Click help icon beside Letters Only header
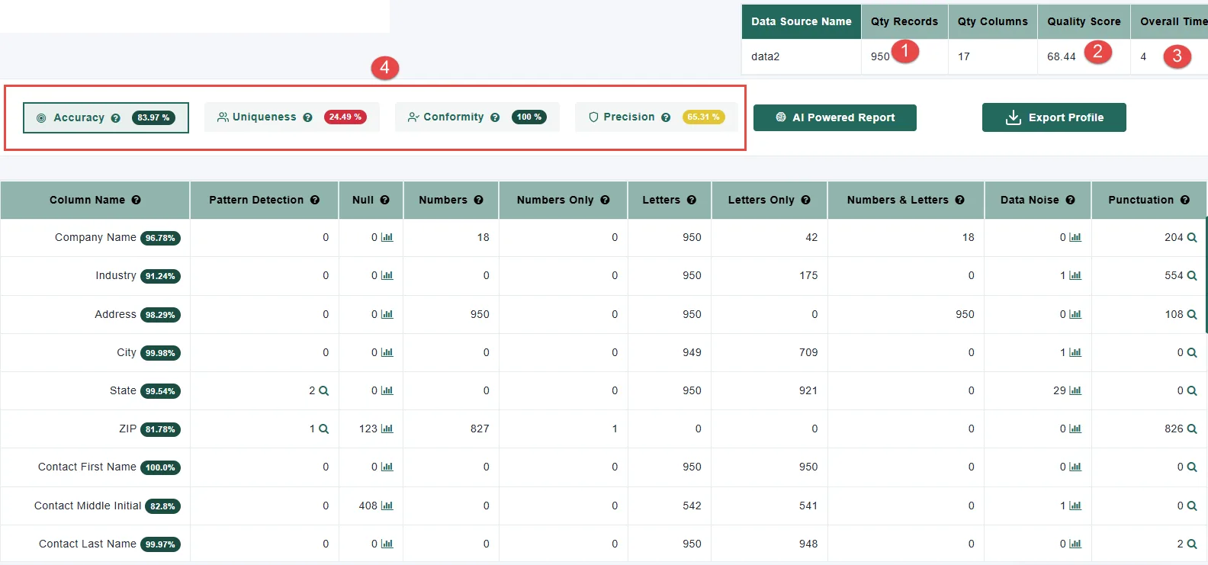Image resolution: width=1208 pixels, height=565 pixels. point(806,200)
